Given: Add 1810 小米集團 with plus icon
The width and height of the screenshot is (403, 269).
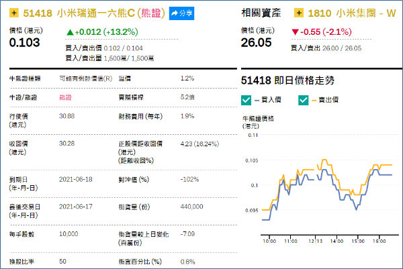Looking at the screenshot, I should (x=299, y=13).
